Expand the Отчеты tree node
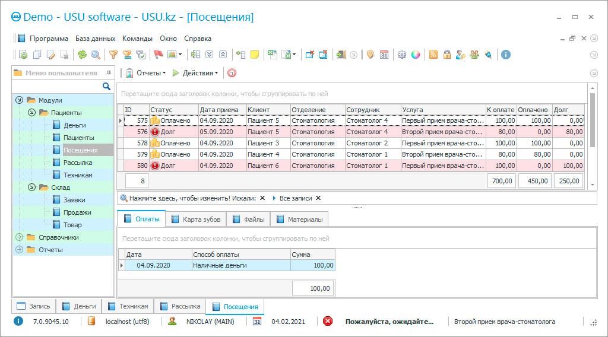Viewport: 608px width, 337px height. [20, 249]
